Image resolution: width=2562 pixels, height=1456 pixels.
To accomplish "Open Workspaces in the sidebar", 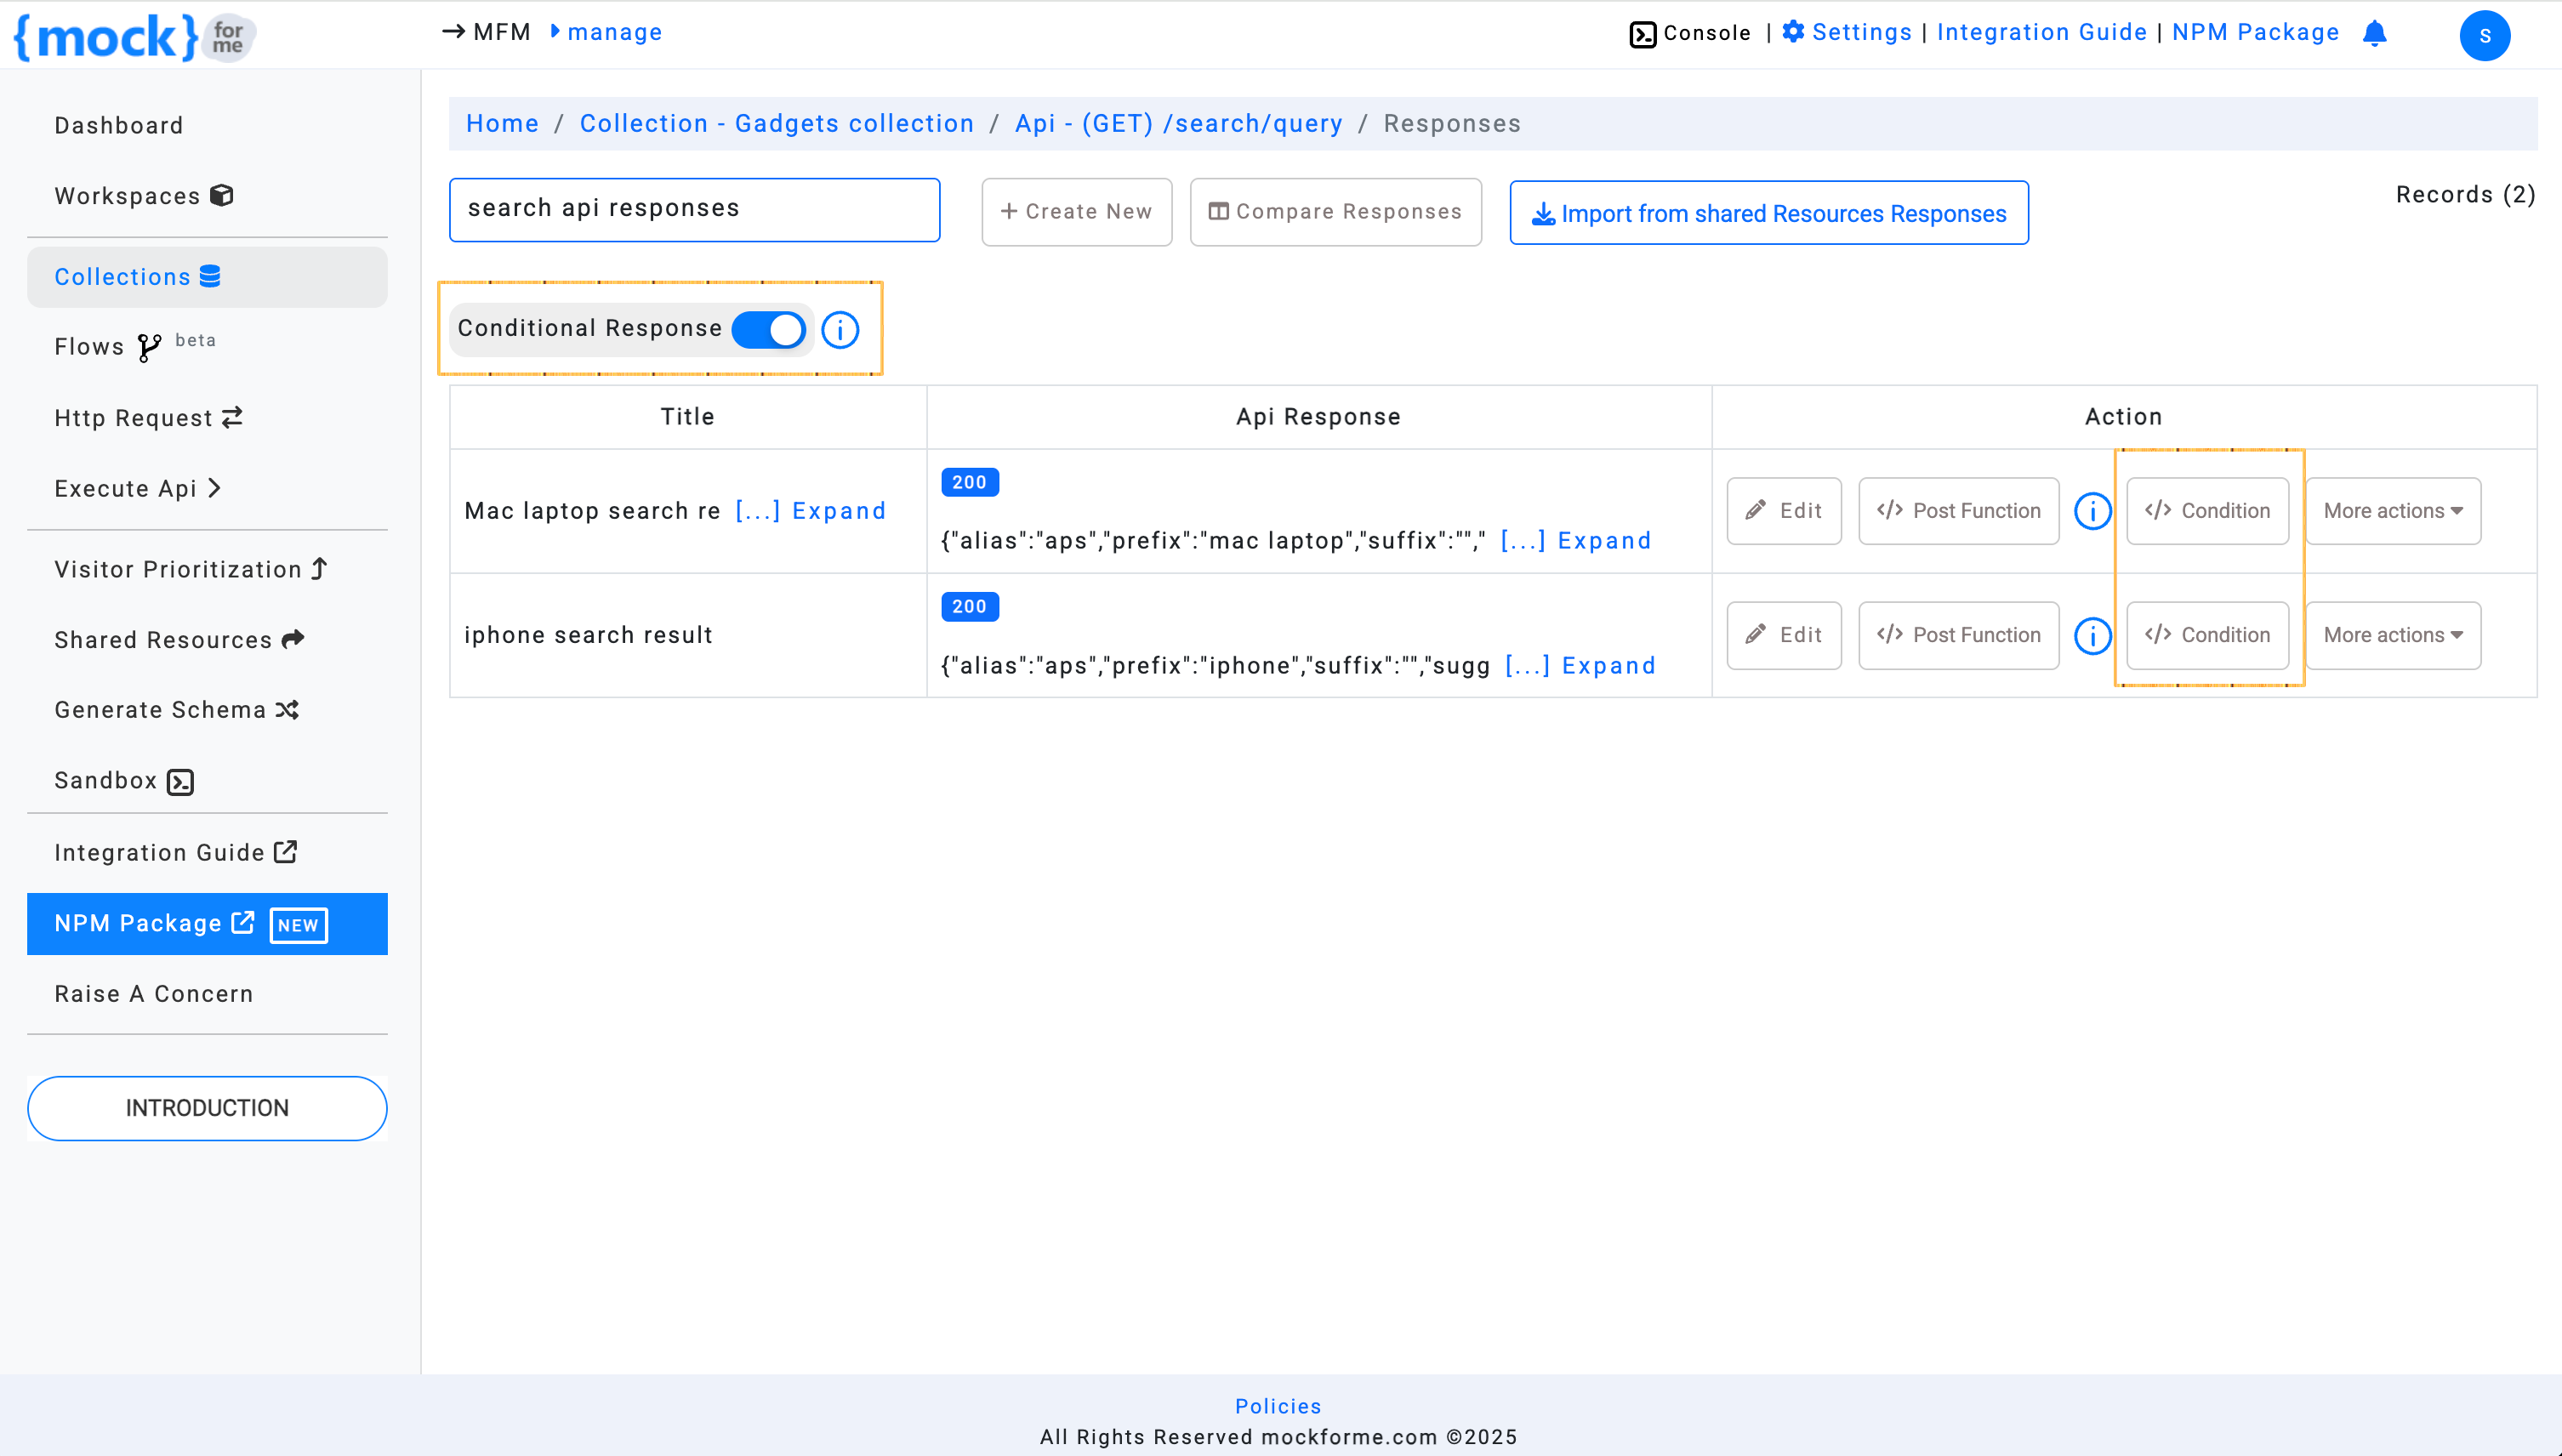I will 143,196.
